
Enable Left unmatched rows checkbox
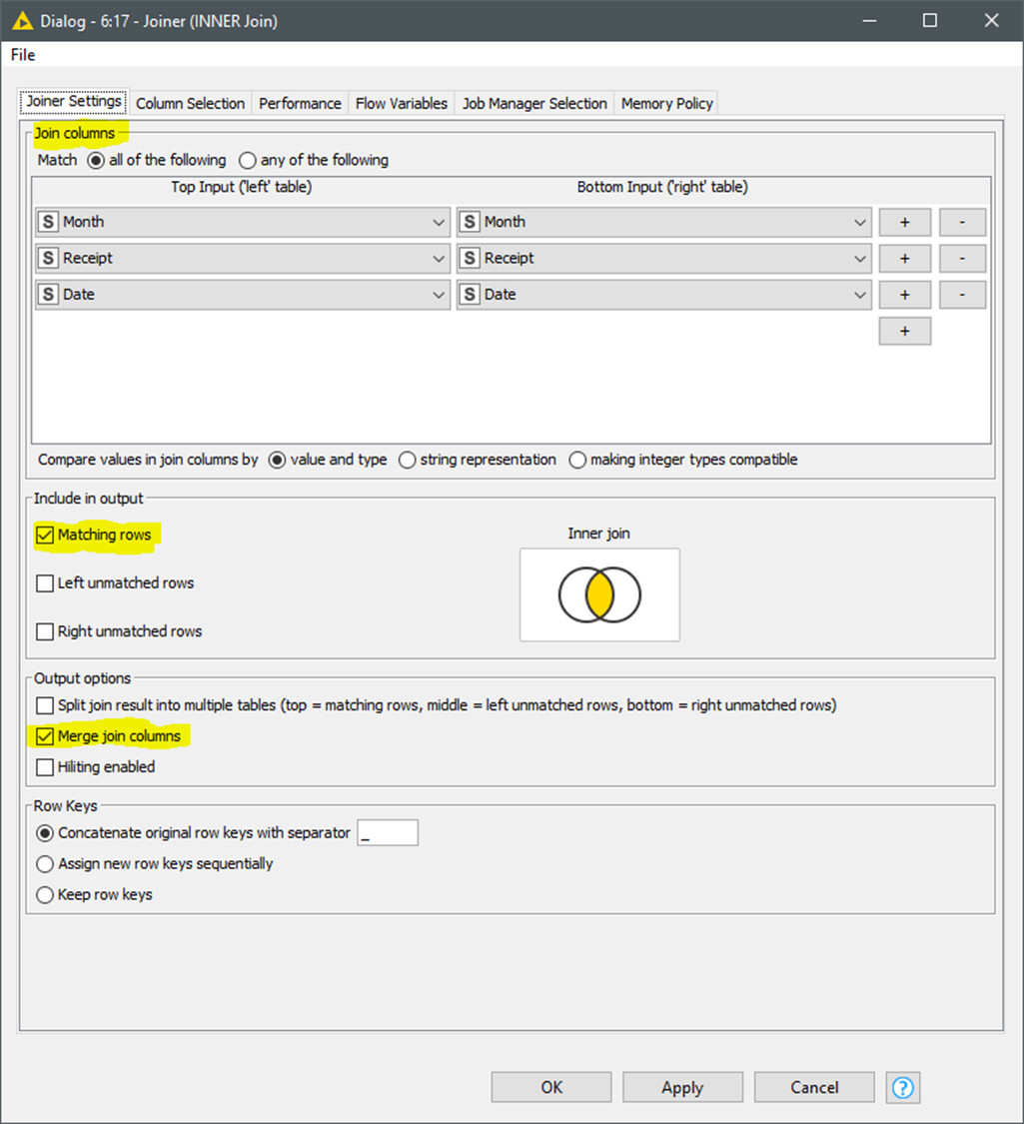click(x=45, y=583)
